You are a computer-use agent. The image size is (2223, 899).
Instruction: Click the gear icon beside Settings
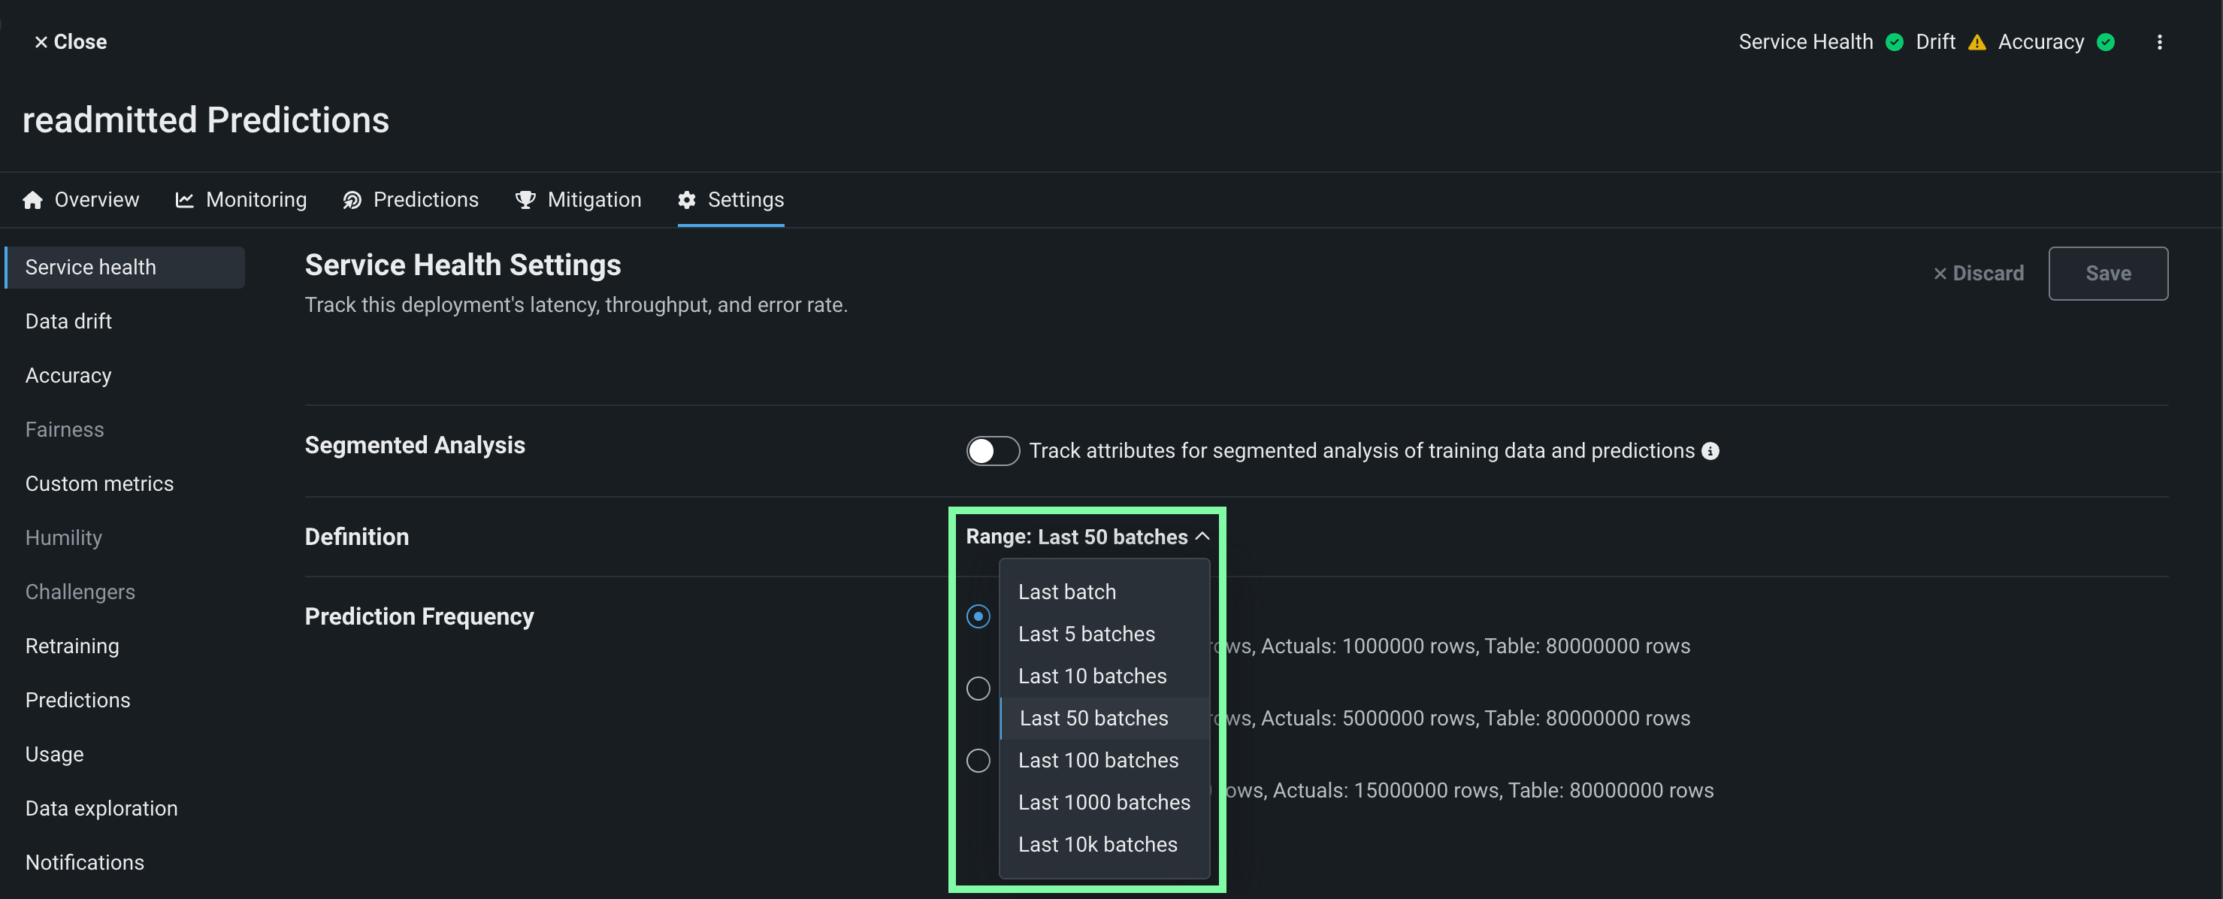[687, 200]
